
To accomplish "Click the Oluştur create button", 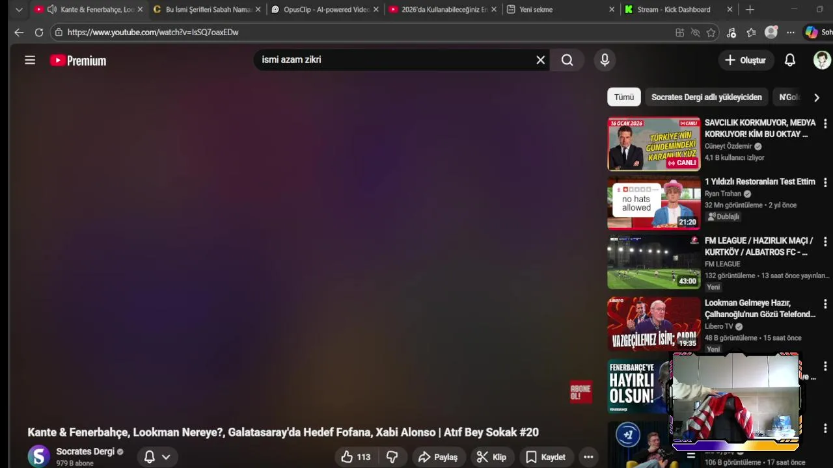I will click(746, 60).
